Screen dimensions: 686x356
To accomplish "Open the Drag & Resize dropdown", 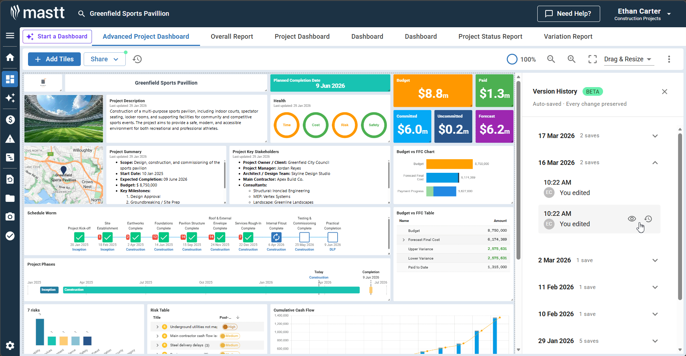I will point(629,59).
